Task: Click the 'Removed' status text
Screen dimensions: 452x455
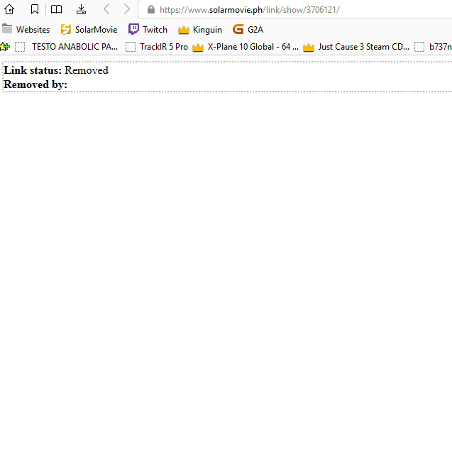Action: click(87, 70)
